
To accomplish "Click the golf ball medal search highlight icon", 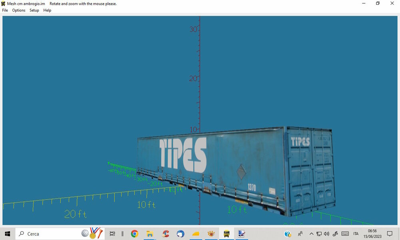I will tap(92, 233).
